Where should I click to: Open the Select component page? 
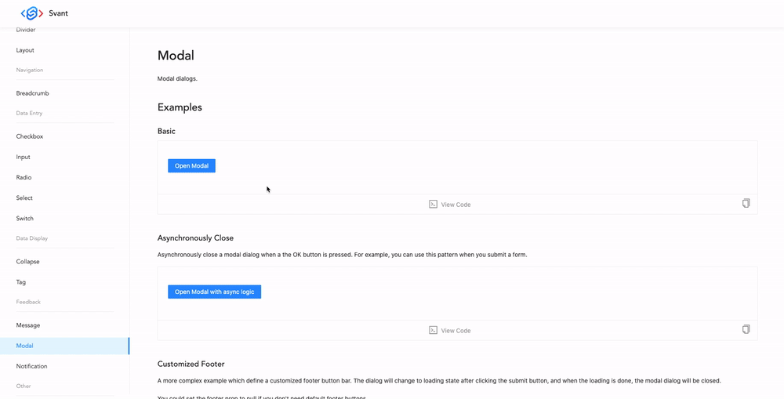click(25, 198)
